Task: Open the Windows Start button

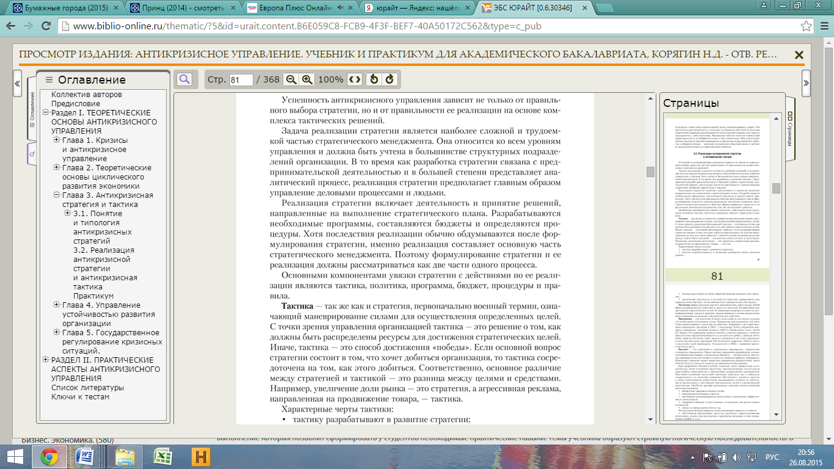Action: pos(15,457)
